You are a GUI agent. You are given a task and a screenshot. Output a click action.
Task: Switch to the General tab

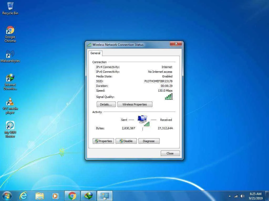[95, 53]
